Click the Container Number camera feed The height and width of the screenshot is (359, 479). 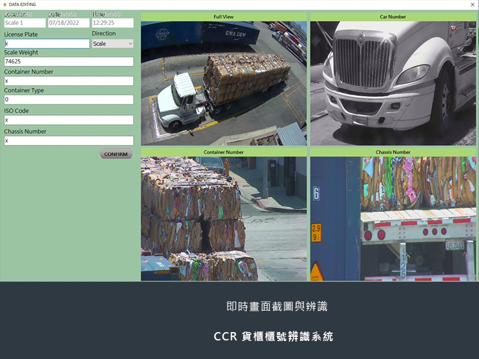pyautogui.click(x=225, y=218)
